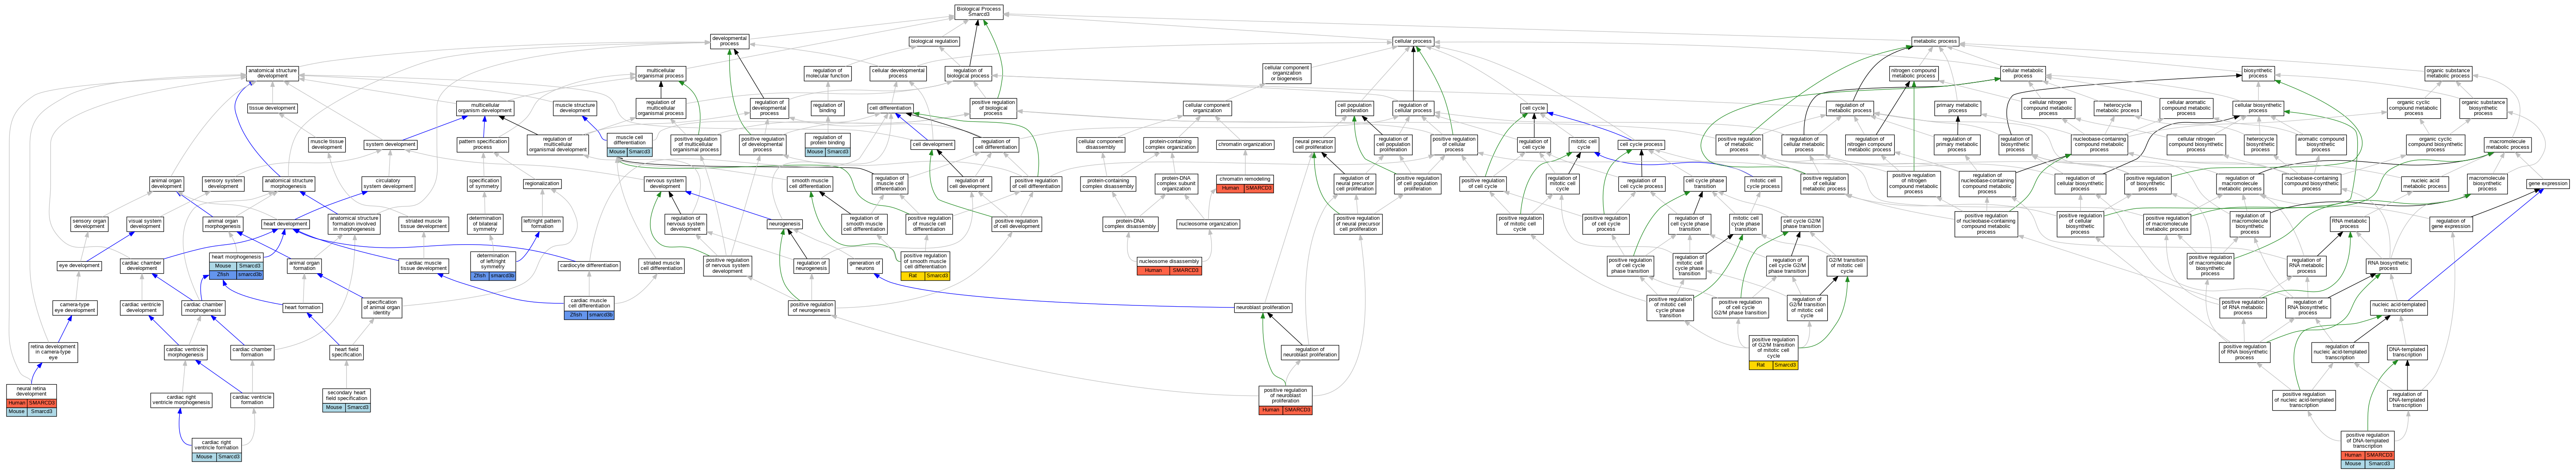Click the 'cardiocyte differentiation' node
Viewport: 2576px width, 473px height.
[589, 266]
